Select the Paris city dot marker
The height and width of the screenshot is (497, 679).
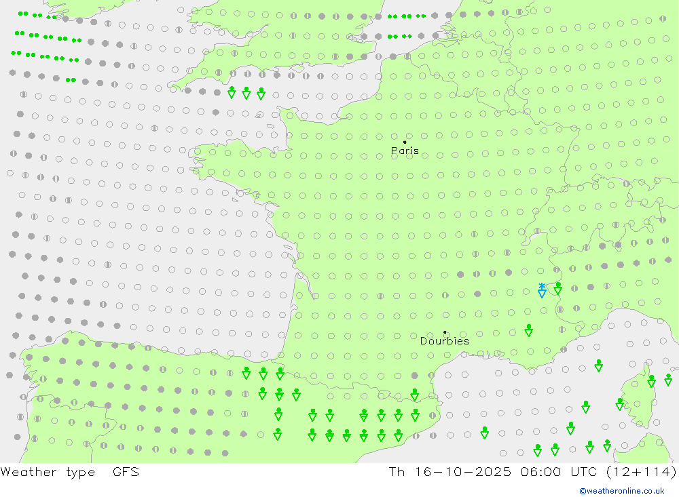pyautogui.click(x=405, y=142)
